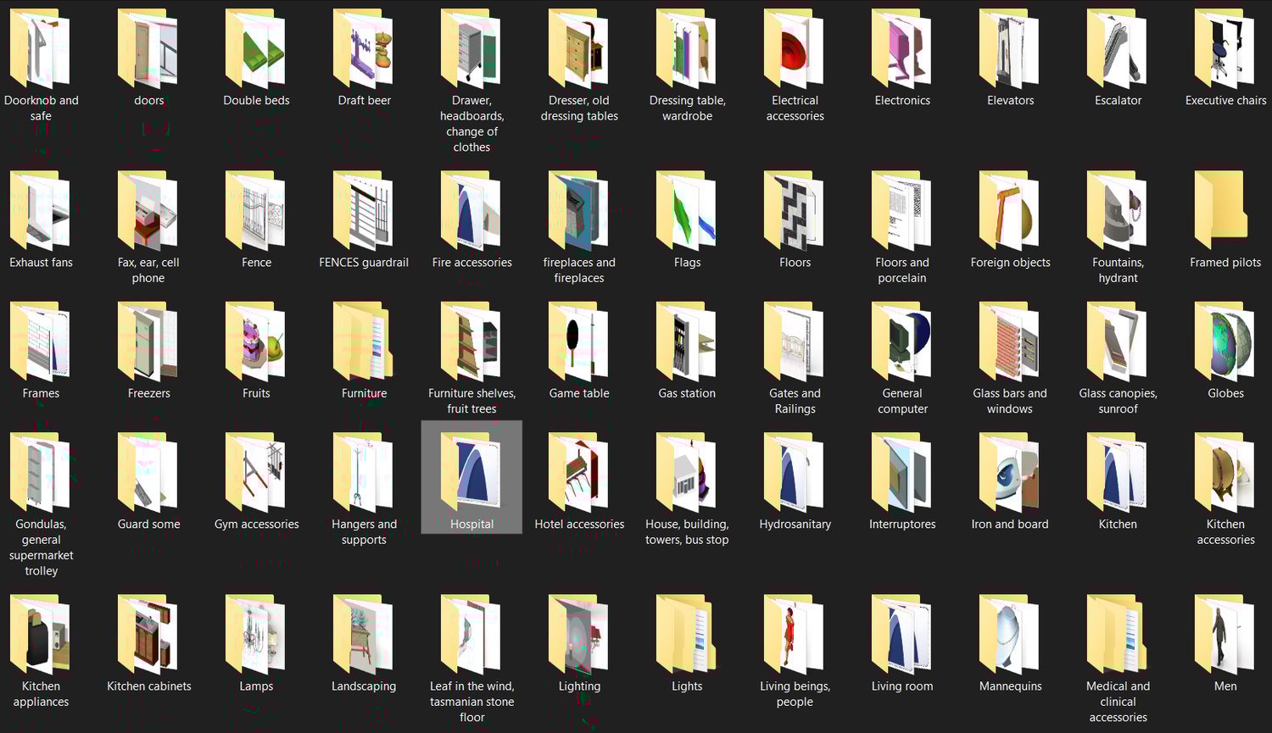This screenshot has height=733, width=1272.
Task: Open the Gates and Railings folder
Action: (x=795, y=342)
